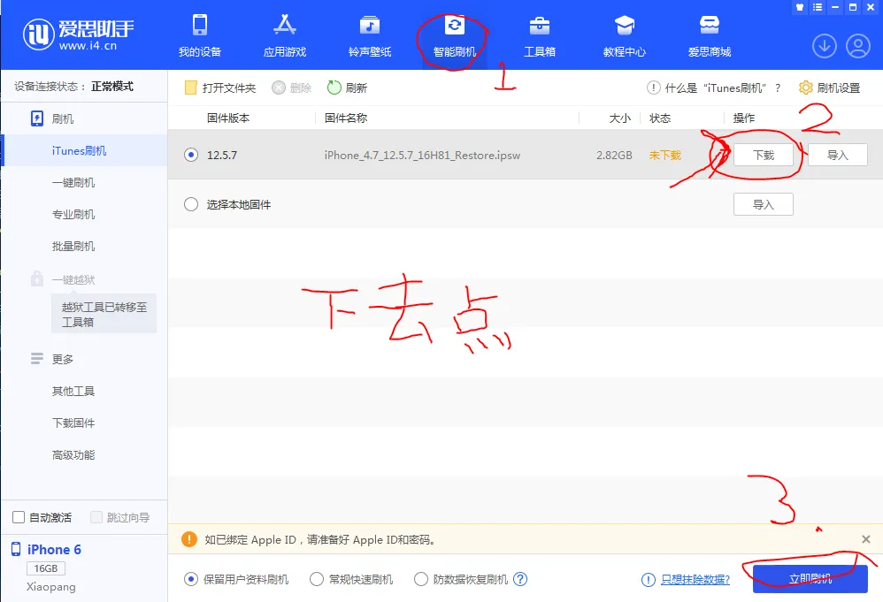Screen dimensions: 883x602
Task: Download firmware version 12.5.7
Action: click(x=764, y=154)
